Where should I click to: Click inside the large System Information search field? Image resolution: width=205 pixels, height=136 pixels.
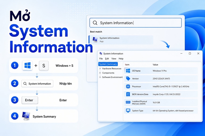tap(136, 23)
